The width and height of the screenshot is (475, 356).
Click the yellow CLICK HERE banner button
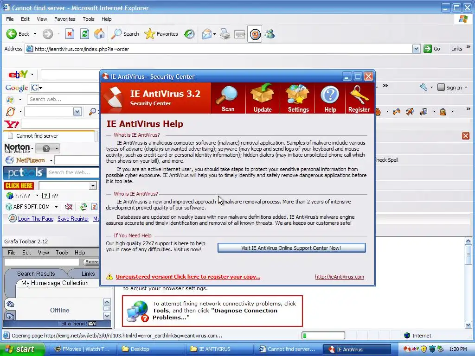pos(19,185)
